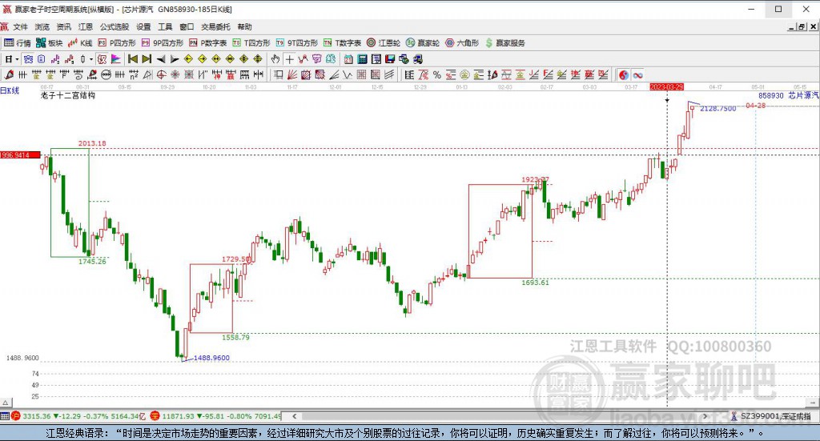
Task: Open the 工具 menu
Action: click(x=165, y=26)
